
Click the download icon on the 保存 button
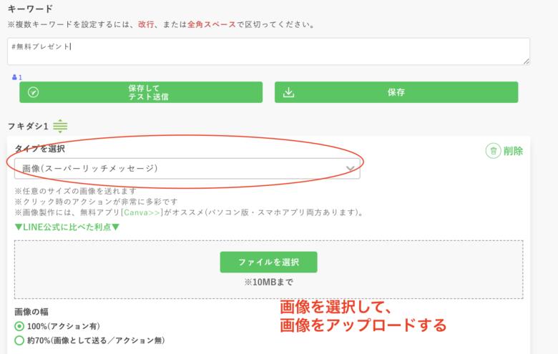[288, 92]
